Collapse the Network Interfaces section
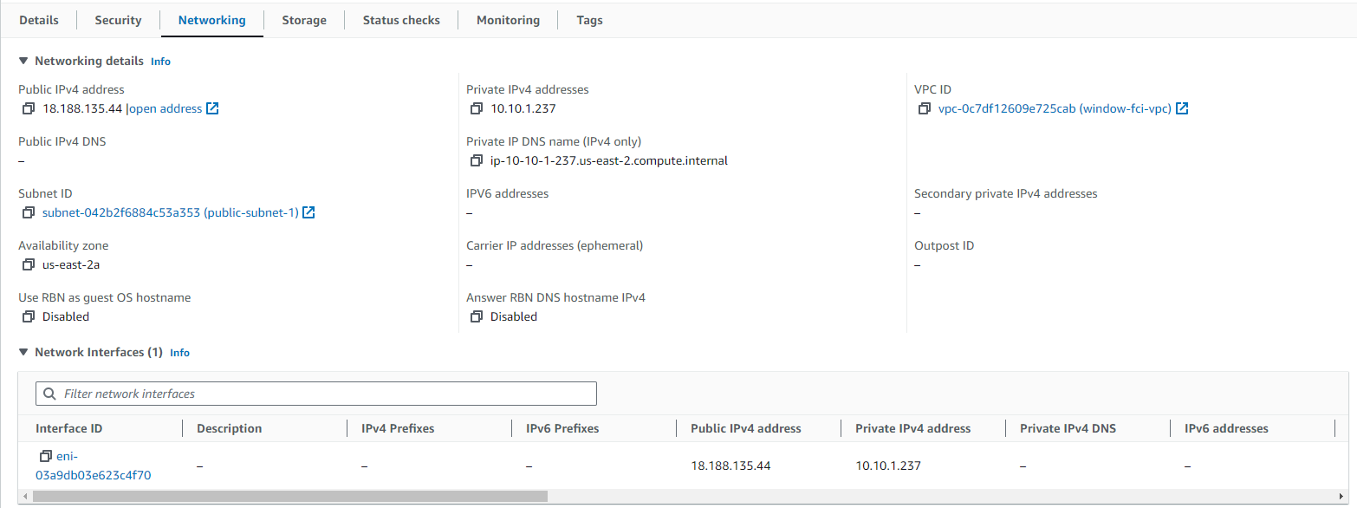This screenshot has height=508, width=1357. [x=23, y=353]
